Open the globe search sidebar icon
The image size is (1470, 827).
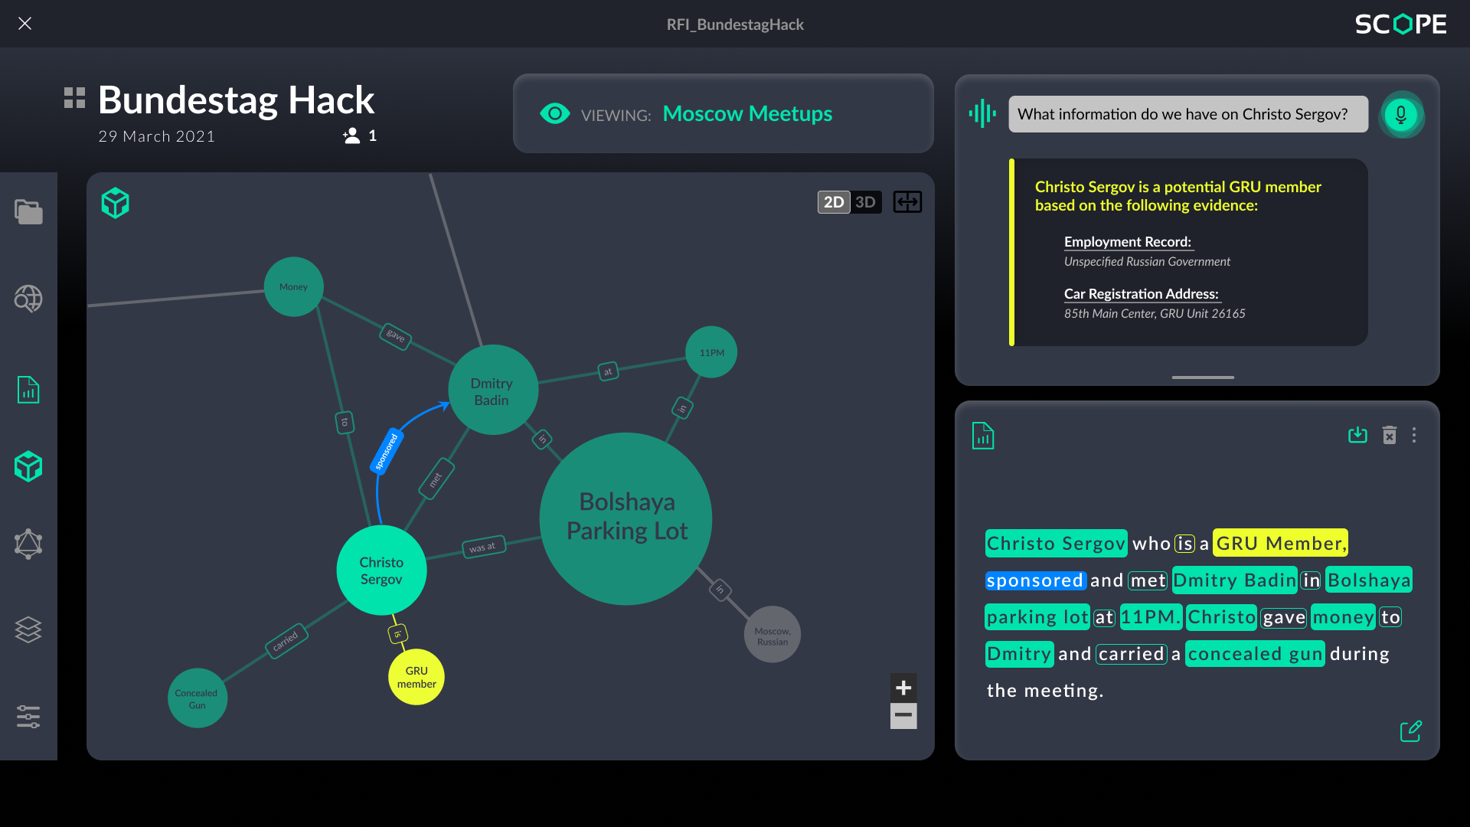click(28, 299)
